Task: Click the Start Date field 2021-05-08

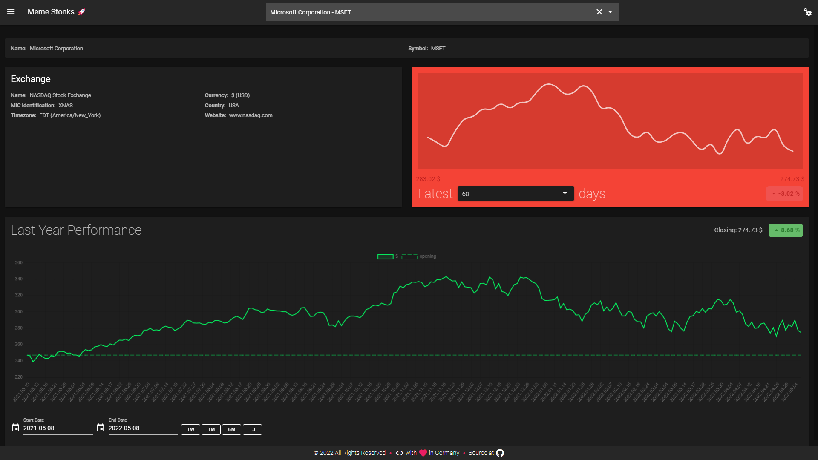Action: coord(58,428)
